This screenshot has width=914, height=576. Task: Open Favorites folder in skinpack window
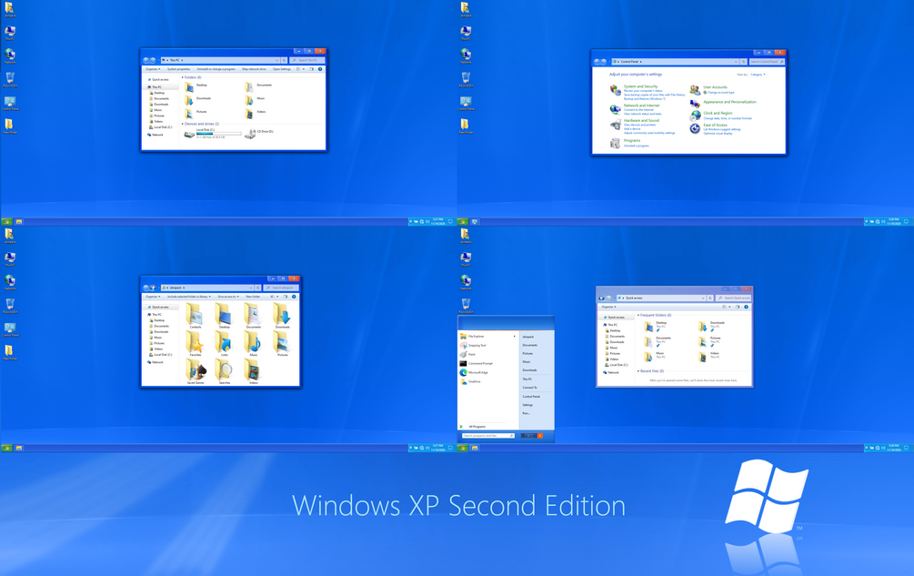click(196, 344)
